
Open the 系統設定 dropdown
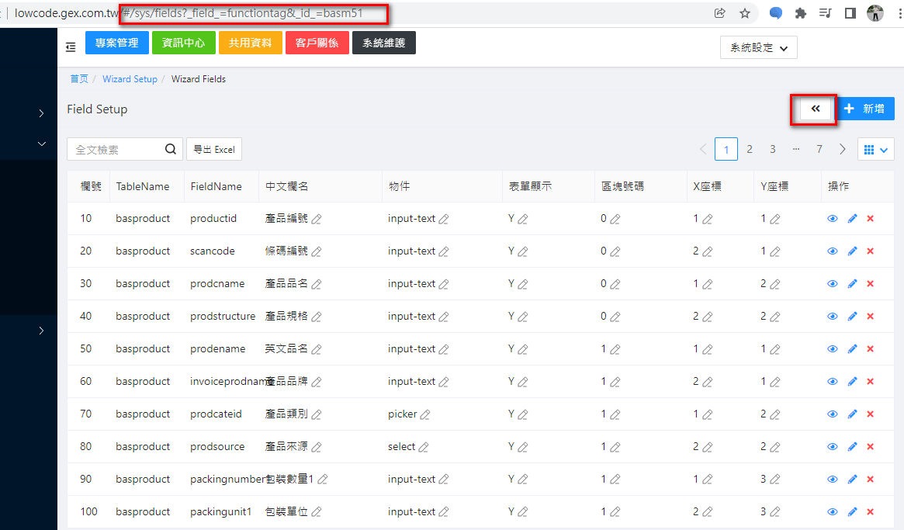click(758, 47)
